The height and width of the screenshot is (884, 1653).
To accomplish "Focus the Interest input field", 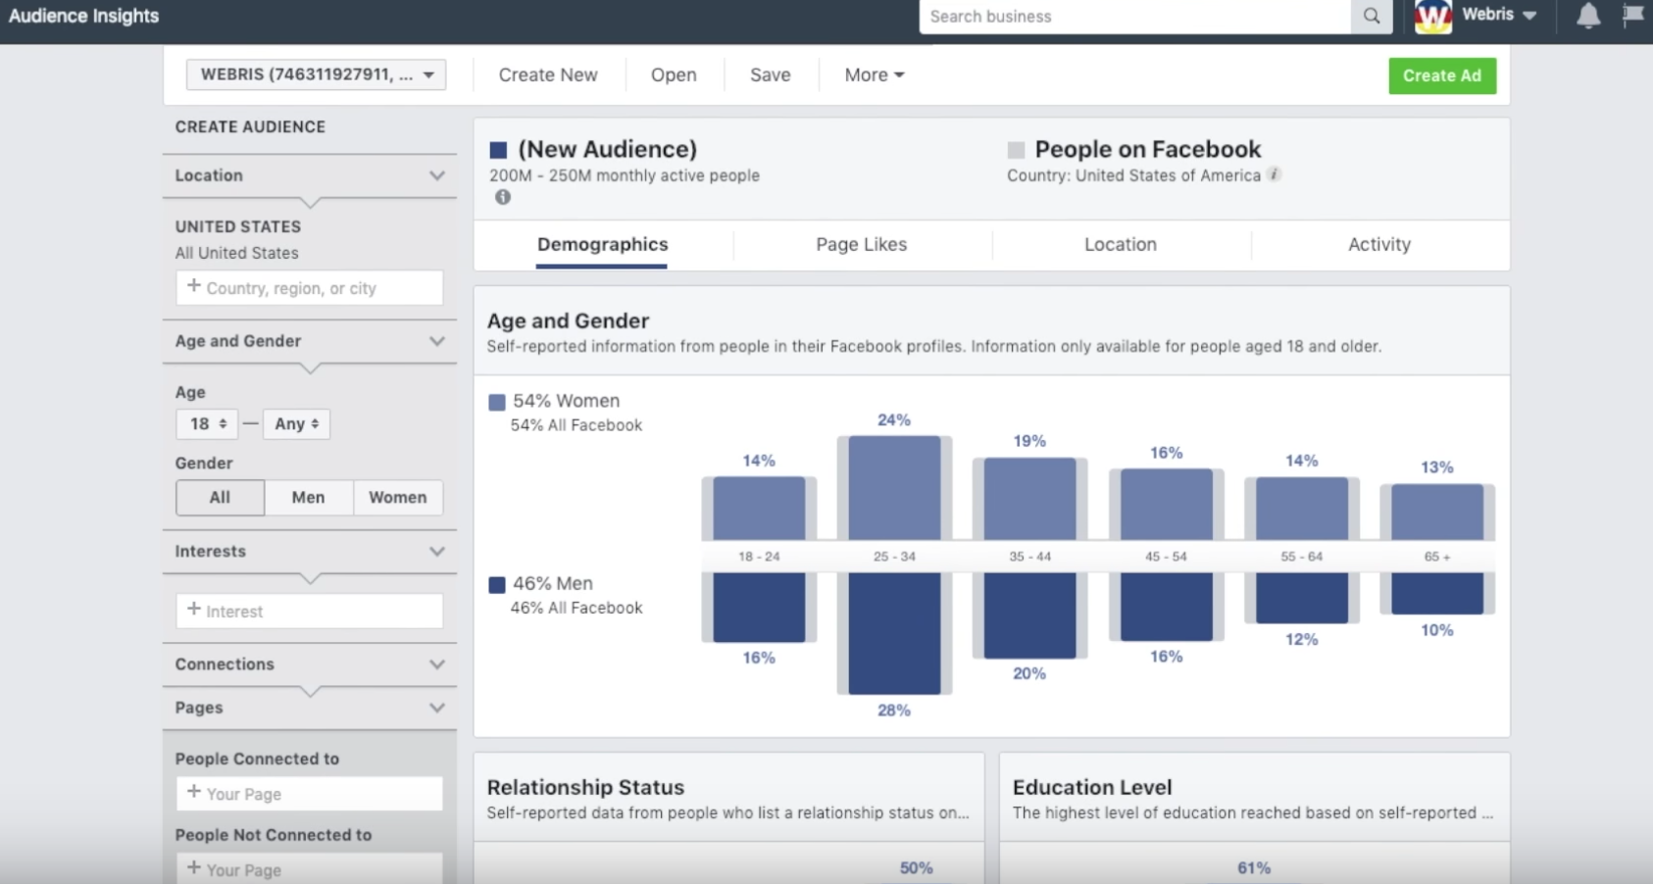I will coord(310,611).
